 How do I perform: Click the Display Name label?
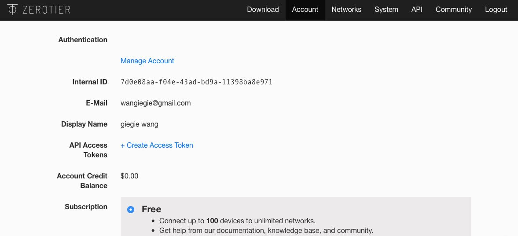84,124
